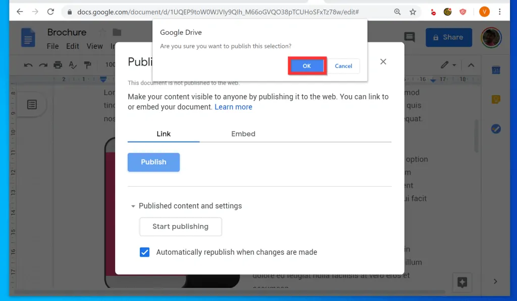
Task: Click the Explore icon at bottom right
Action: pos(462,282)
